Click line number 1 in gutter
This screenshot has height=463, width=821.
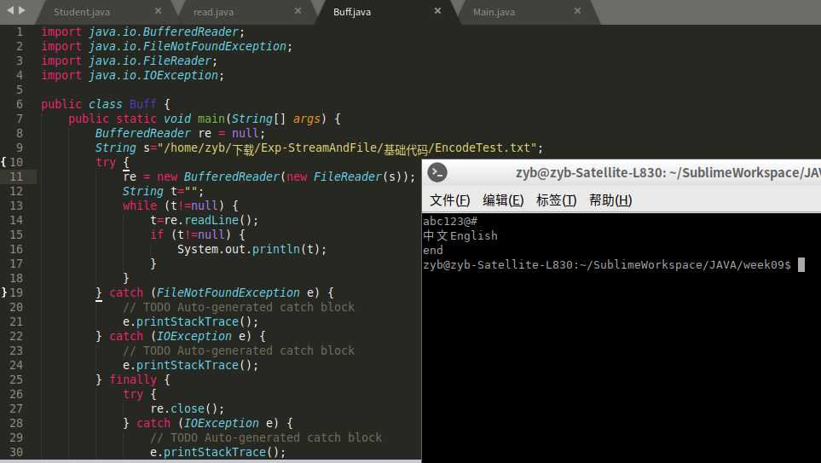[20, 32]
